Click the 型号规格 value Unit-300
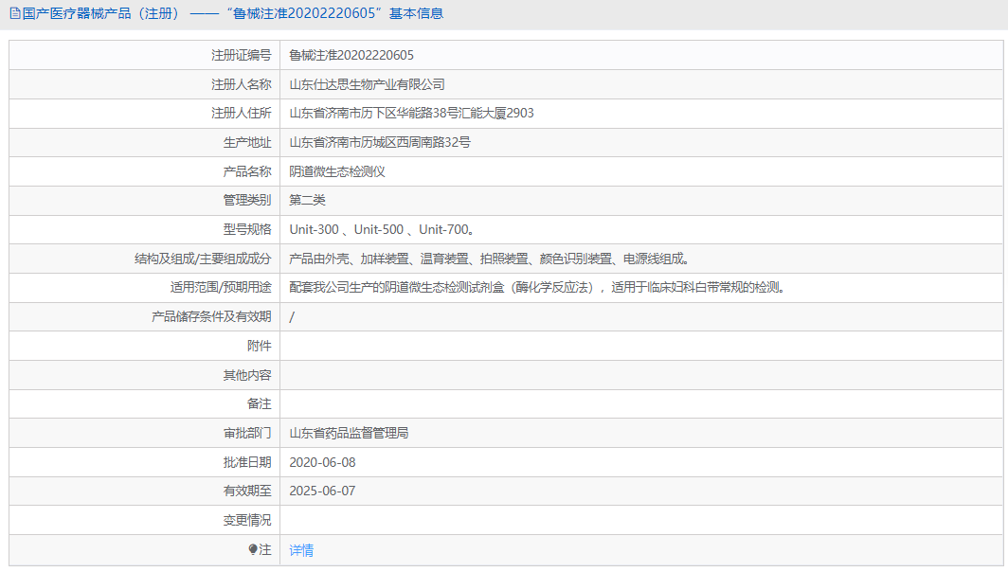Image resolution: width=1008 pixels, height=572 pixels. click(x=316, y=229)
